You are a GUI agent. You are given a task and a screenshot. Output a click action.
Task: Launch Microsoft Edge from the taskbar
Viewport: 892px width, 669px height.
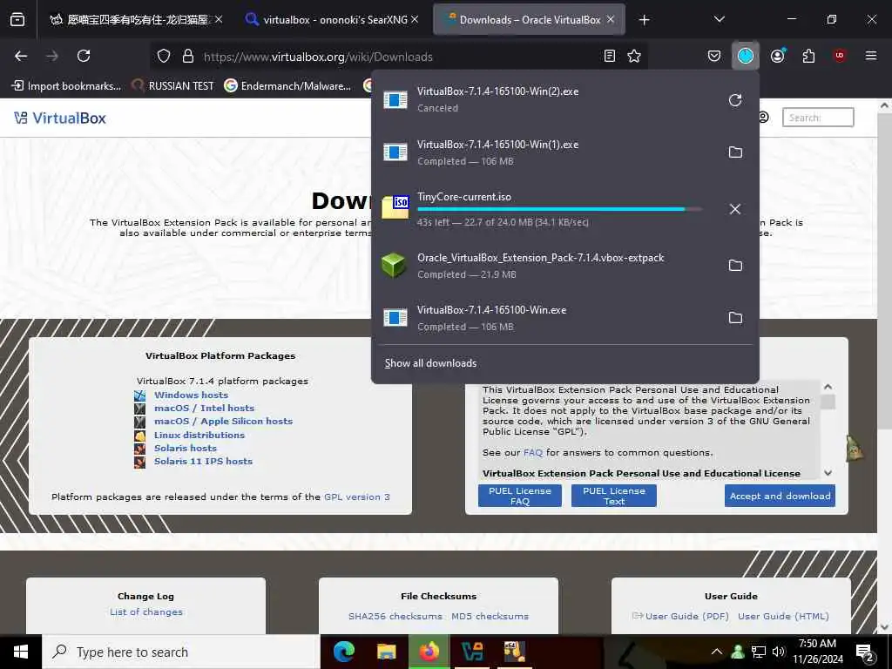(x=343, y=652)
